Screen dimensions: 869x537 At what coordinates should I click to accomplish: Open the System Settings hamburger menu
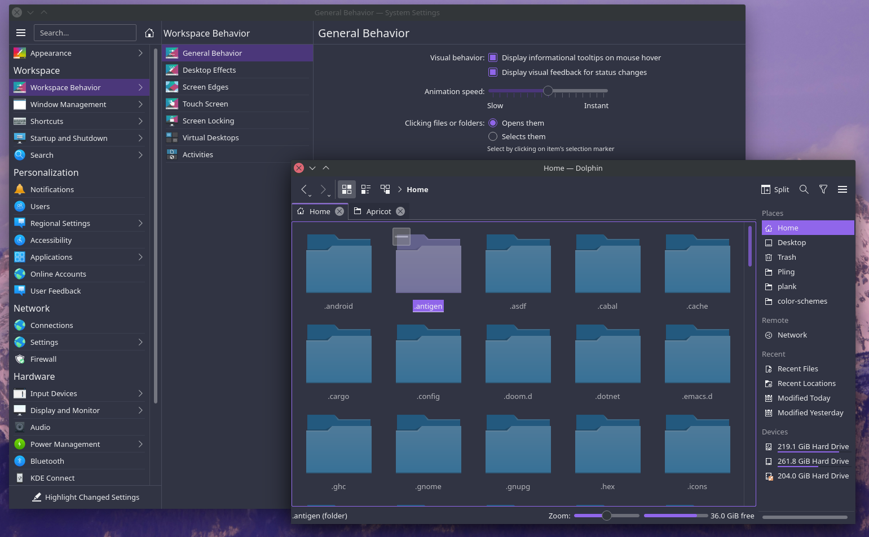coord(21,33)
